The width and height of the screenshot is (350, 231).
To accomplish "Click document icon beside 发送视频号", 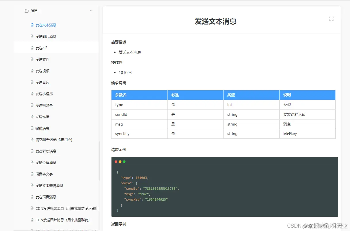I will 32,105.
